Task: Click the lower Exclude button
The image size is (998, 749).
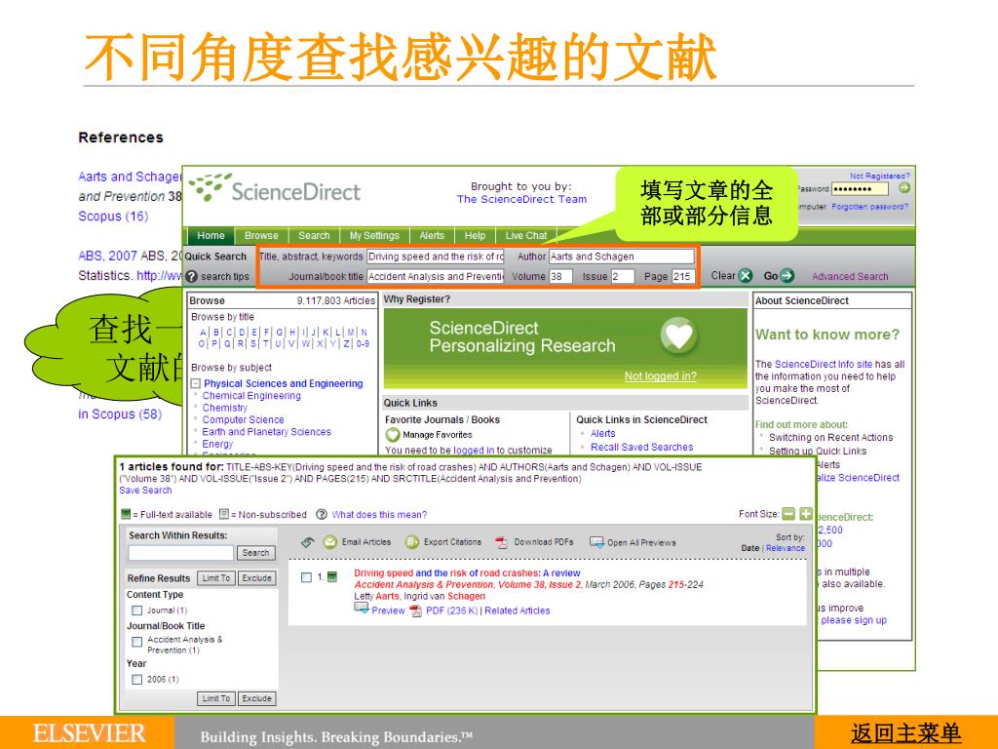Action: click(x=256, y=698)
